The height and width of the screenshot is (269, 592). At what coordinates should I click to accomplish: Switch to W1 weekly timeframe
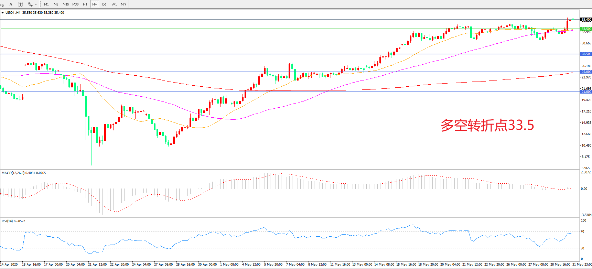114,4
